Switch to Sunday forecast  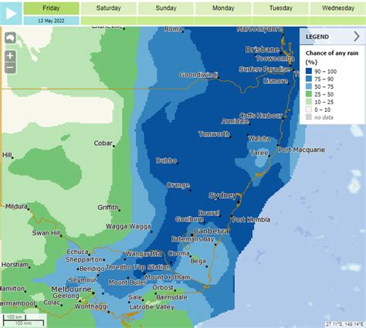tap(166, 8)
